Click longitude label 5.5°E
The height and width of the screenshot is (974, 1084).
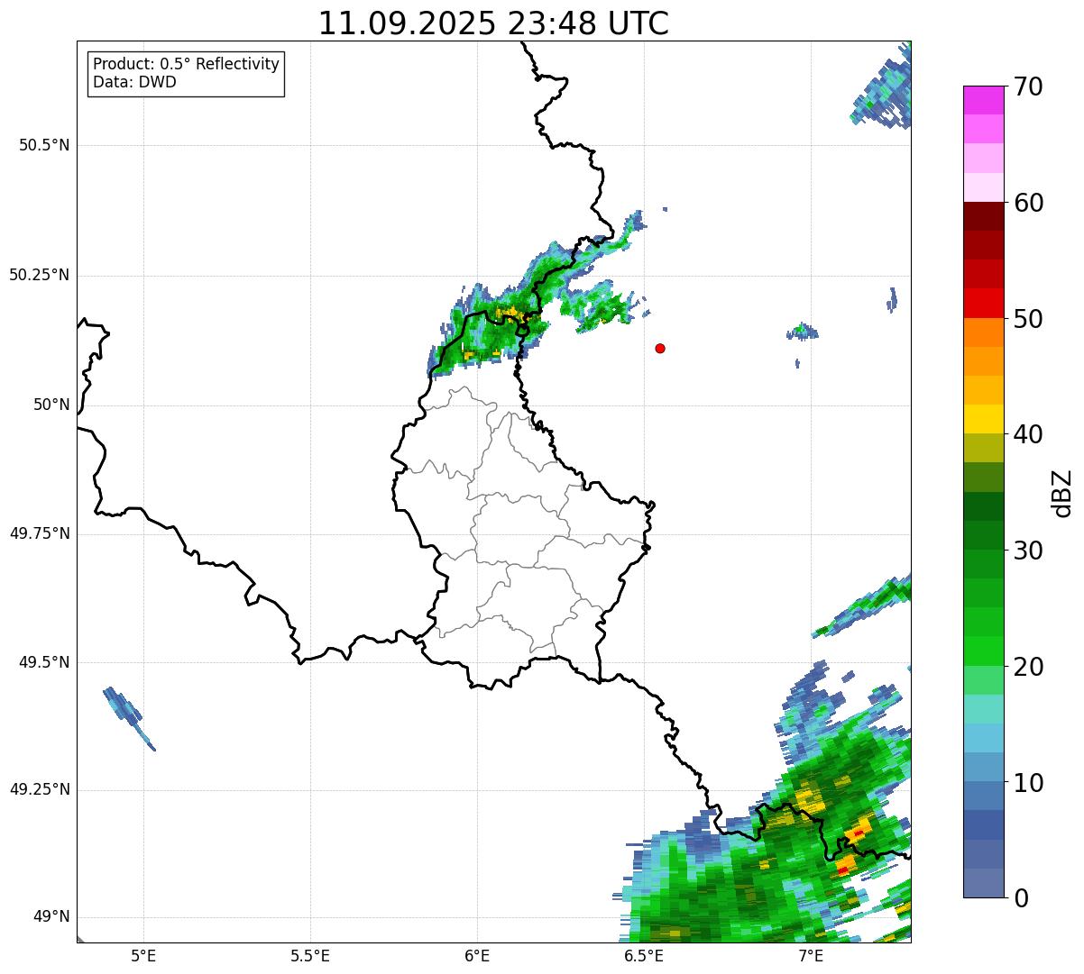pyautogui.click(x=310, y=955)
